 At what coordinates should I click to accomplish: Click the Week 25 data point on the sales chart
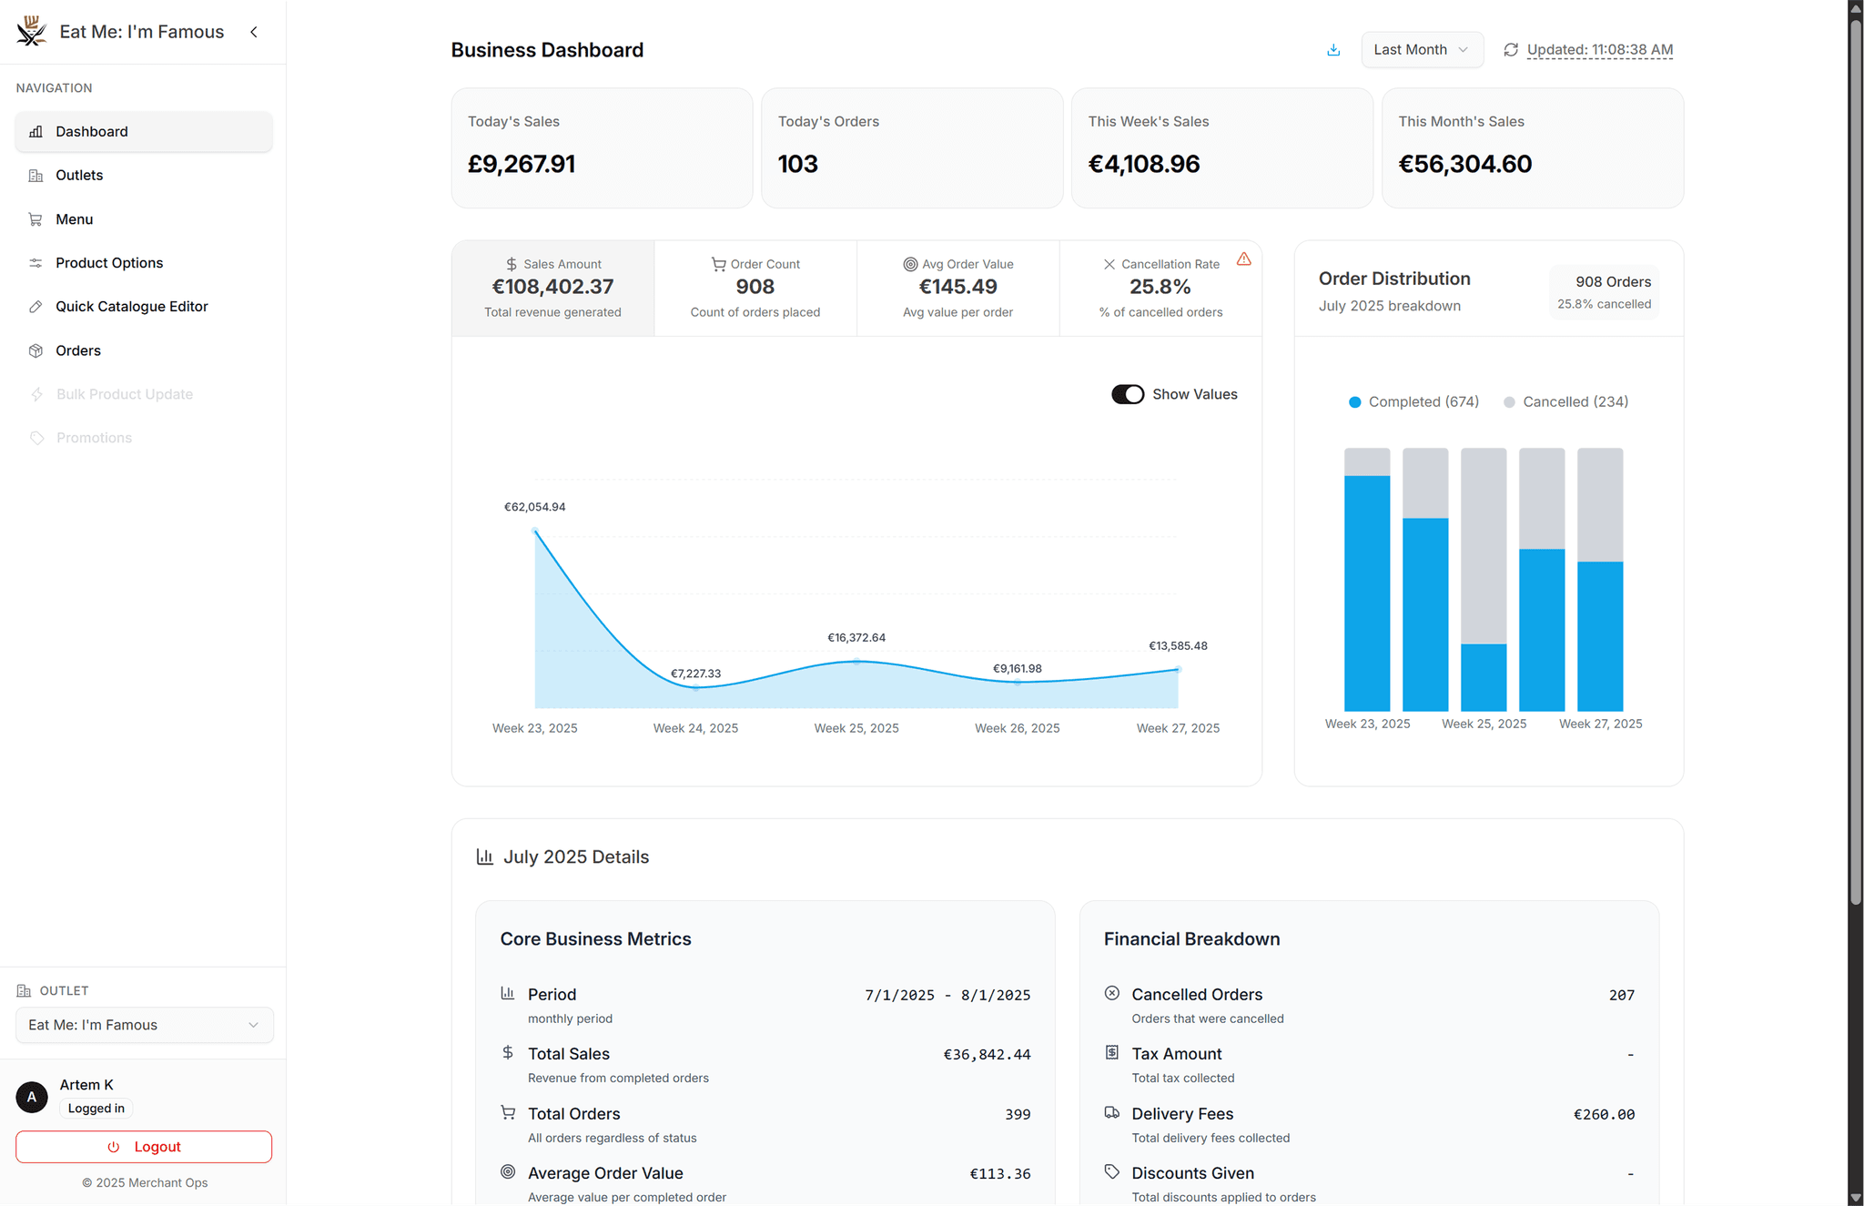856,663
